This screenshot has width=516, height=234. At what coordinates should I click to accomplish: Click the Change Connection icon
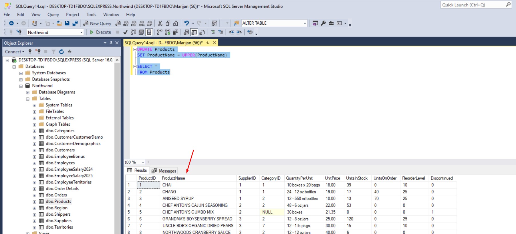[x=19, y=32]
